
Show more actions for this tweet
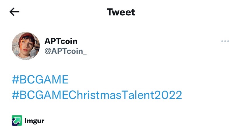pyautogui.click(x=225, y=41)
